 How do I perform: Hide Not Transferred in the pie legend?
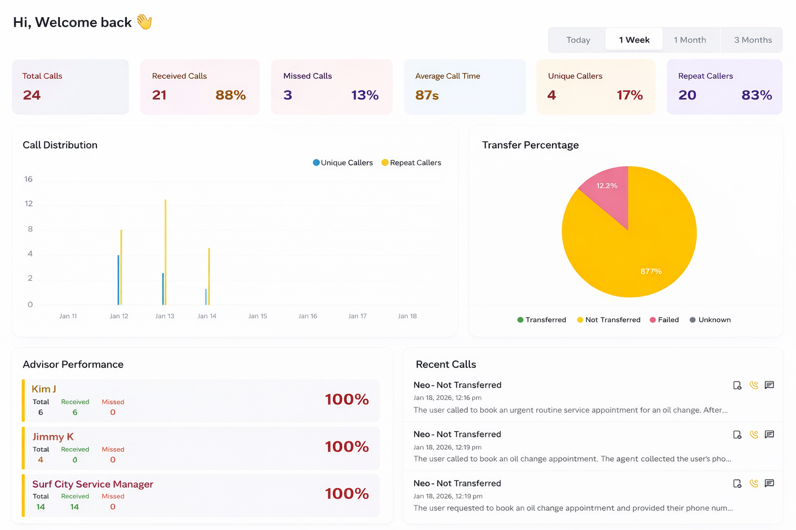608,320
